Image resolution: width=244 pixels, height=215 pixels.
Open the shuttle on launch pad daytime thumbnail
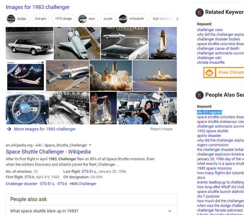[x=163, y=43]
